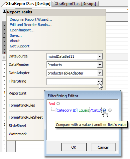This screenshot has width=130, height=159.
Task: Open the DataAdapter dropdown arrow
Action: click(x=100, y=73)
